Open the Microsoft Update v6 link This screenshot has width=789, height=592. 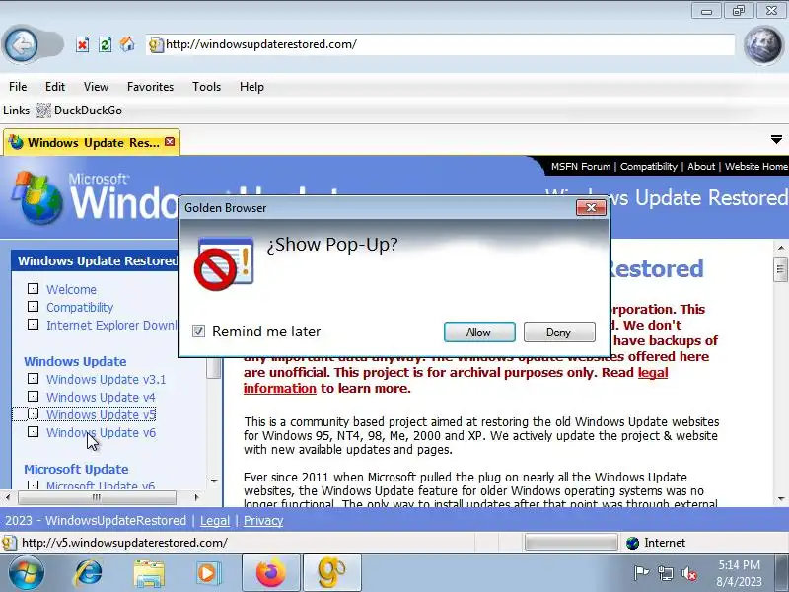tap(101, 486)
